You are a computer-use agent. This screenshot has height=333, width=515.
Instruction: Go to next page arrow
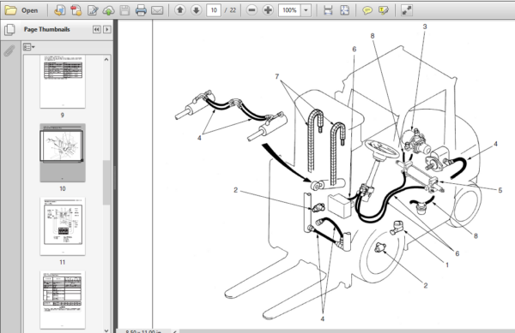[196, 10]
